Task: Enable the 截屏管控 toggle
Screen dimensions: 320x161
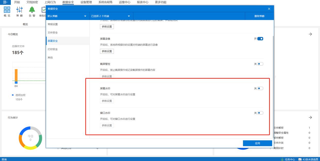Action: coord(260,64)
